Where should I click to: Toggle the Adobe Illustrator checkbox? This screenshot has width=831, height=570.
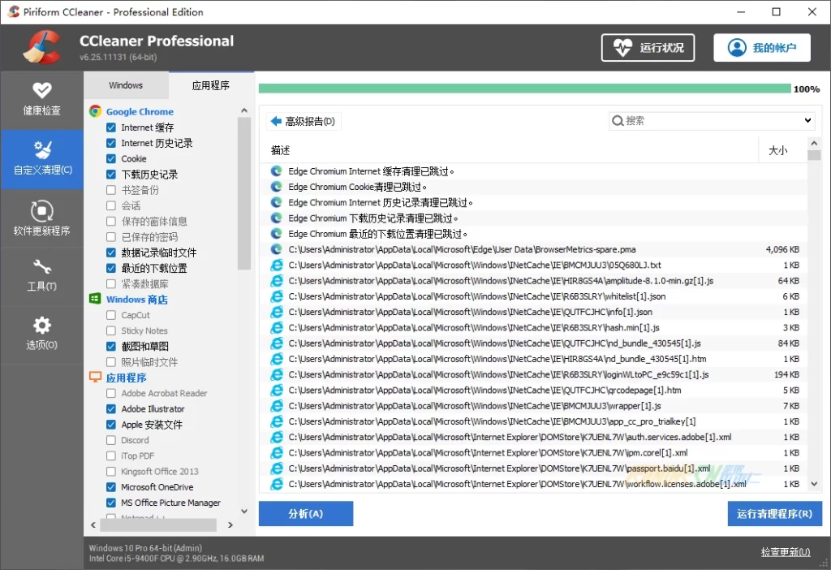[111, 409]
